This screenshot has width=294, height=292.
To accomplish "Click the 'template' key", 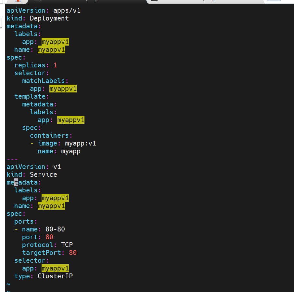I will pos(30,97).
